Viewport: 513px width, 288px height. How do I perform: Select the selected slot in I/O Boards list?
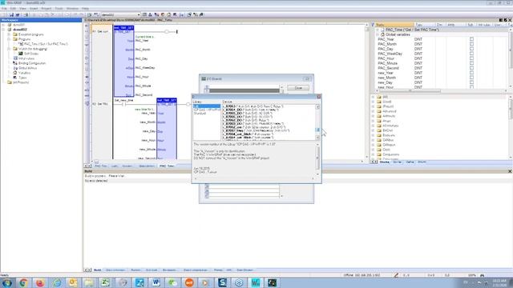(x=244, y=90)
